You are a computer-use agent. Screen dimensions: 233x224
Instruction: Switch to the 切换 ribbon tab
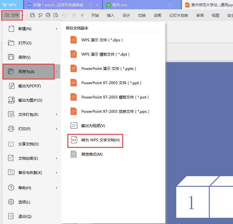click(x=142, y=16)
